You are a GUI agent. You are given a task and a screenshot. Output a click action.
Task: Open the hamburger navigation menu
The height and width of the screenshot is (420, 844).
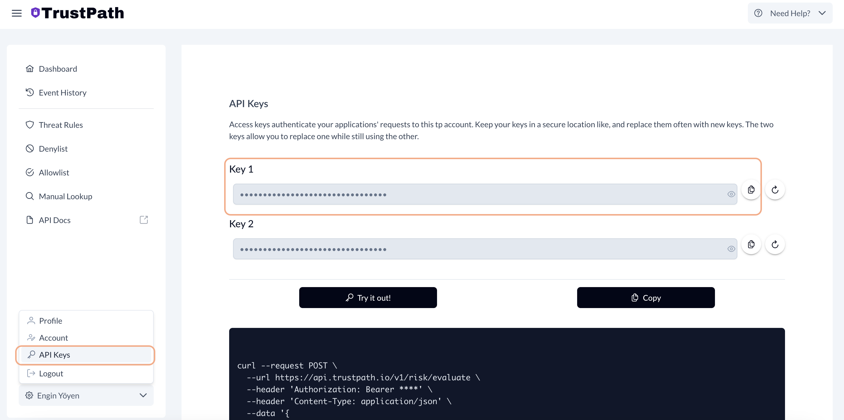pos(17,13)
